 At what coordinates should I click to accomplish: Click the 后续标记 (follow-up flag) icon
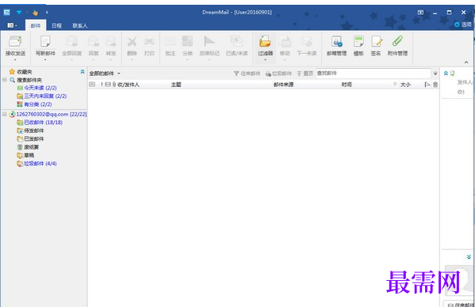click(x=209, y=41)
